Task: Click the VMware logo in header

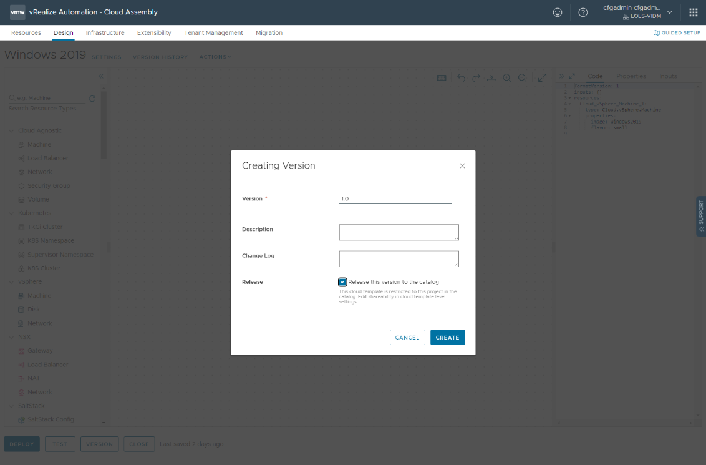Action: pyautogui.click(x=17, y=12)
